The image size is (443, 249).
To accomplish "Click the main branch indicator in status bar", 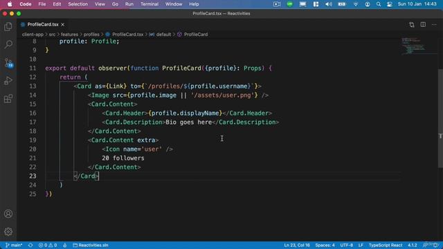I will (14, 245).
